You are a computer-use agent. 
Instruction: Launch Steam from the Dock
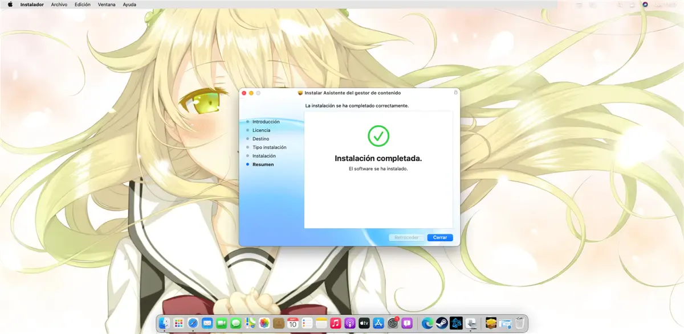pos(441,323)
